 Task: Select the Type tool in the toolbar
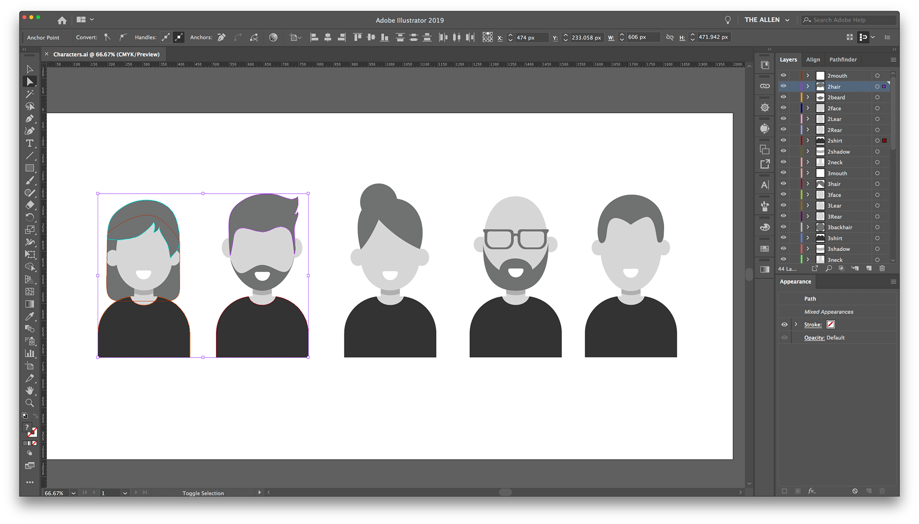tap(30, 143)
